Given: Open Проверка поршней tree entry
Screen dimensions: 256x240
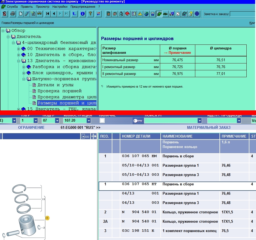Looking at the screenshot, I should tap(59, 91).
